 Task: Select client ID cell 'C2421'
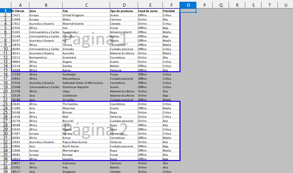[x=16, y=15]
